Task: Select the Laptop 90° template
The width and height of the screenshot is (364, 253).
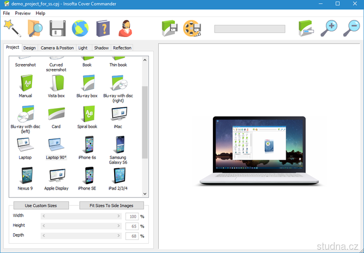Action: click(56, 148)
